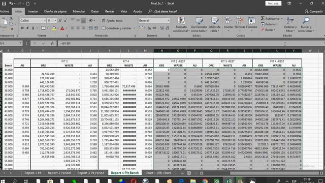Viewport: 325px width, 183px height.
Task: Decrease font size with the smaller A icon
Action: click(66, 20)
